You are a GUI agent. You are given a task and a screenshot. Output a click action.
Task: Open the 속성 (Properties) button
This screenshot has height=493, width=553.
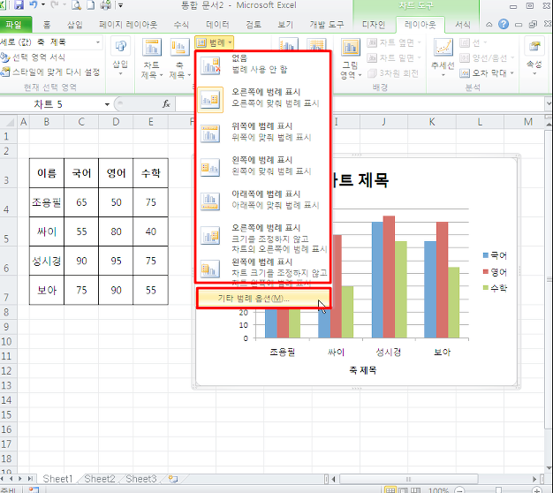[x=534, y=56]
